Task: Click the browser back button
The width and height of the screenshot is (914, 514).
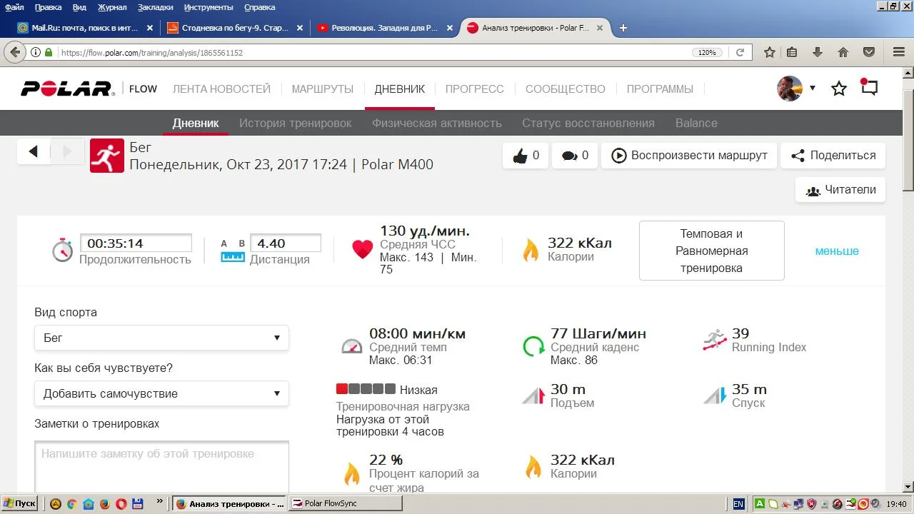Action: [14, 52]
